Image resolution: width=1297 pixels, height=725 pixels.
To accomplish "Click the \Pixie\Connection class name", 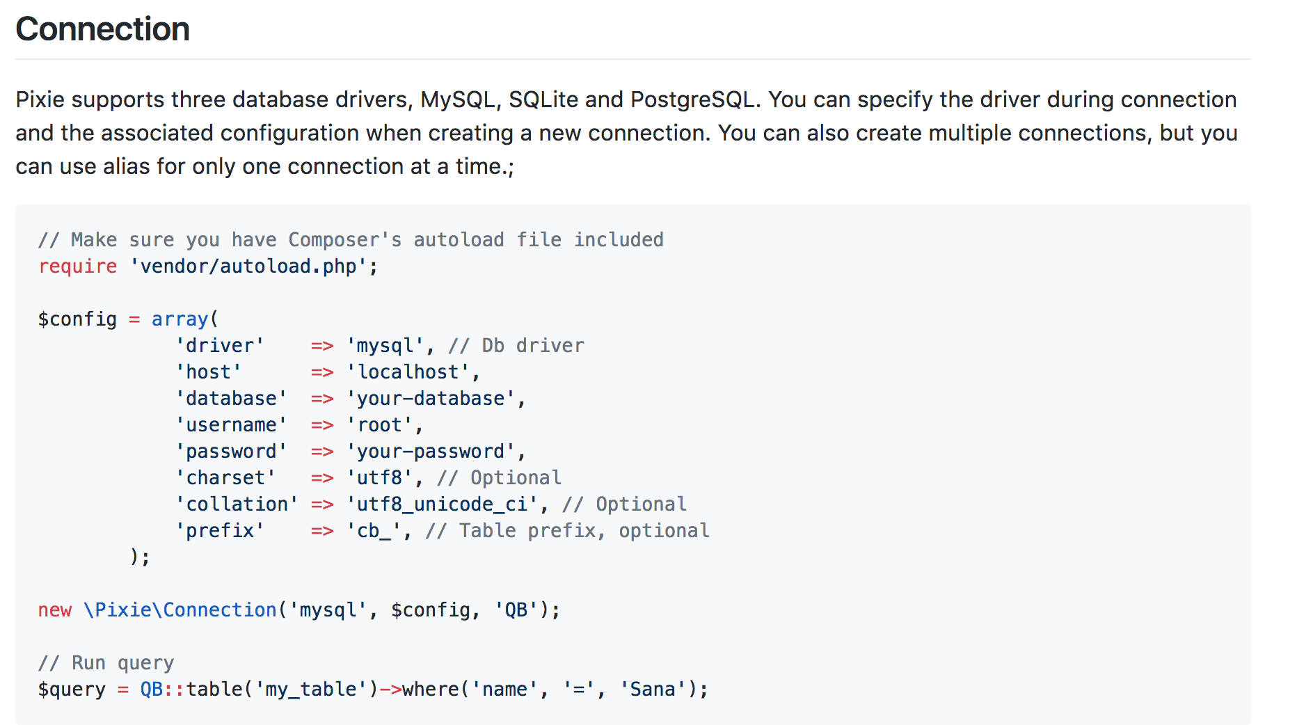I will (x=180, y=610).
